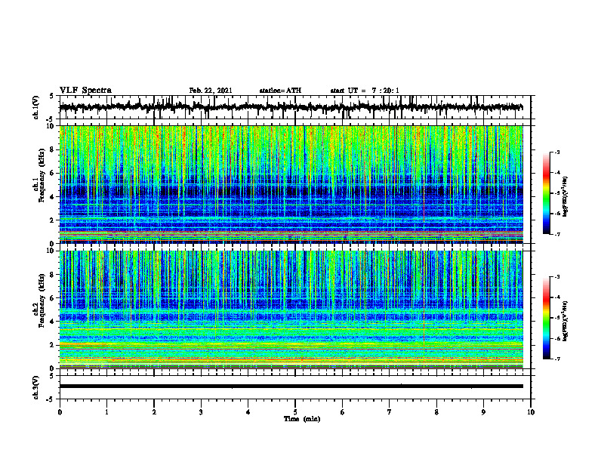Click the "5" tick on ch.3(V) axis
The height and width of the screenshot is (462, 598).
tap(52, 376)
